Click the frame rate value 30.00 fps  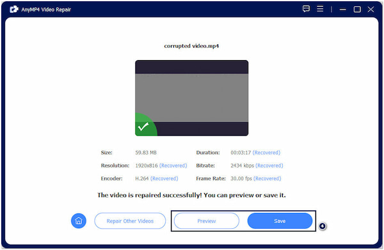[241, 178]
